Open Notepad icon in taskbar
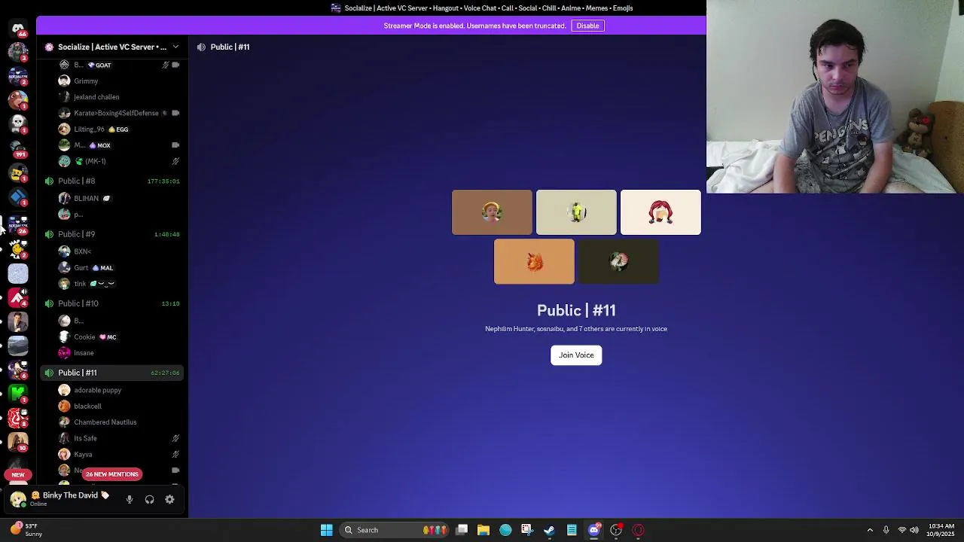964x542 pixels. click(x=572, y=530)
